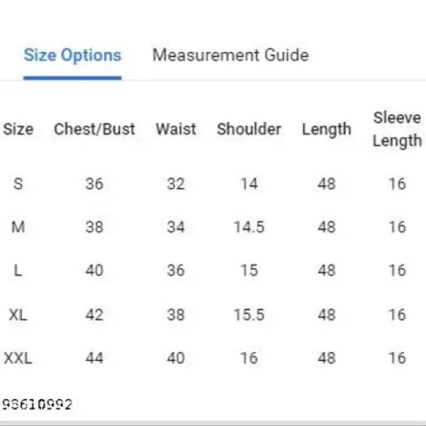The image size is (426, 426).
Task: Select waist value 32 for size S
Action: (176, 184)
